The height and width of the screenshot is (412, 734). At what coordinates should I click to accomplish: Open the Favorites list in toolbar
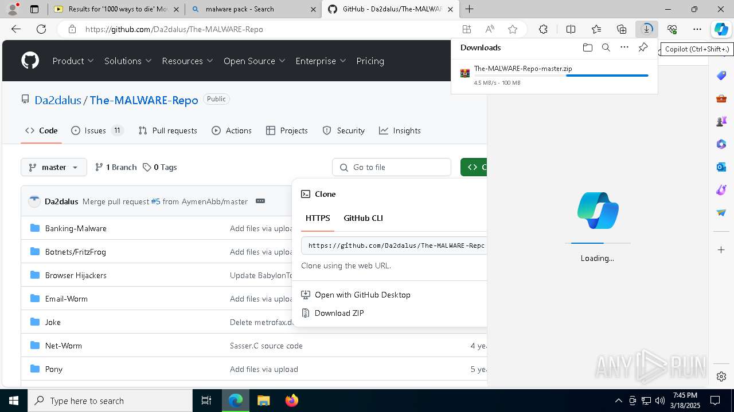pos(596,29)
